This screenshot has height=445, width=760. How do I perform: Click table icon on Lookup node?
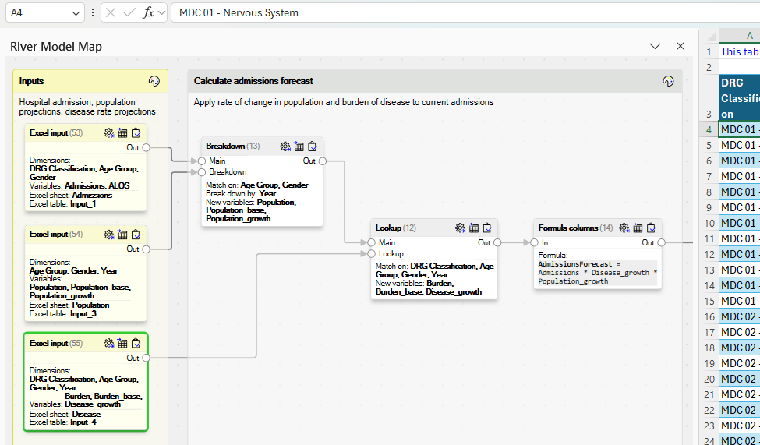474,228
